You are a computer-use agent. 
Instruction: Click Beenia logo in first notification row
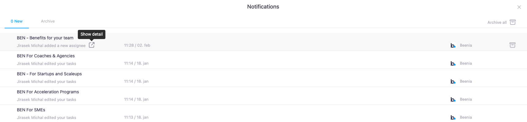pos(453,45)
